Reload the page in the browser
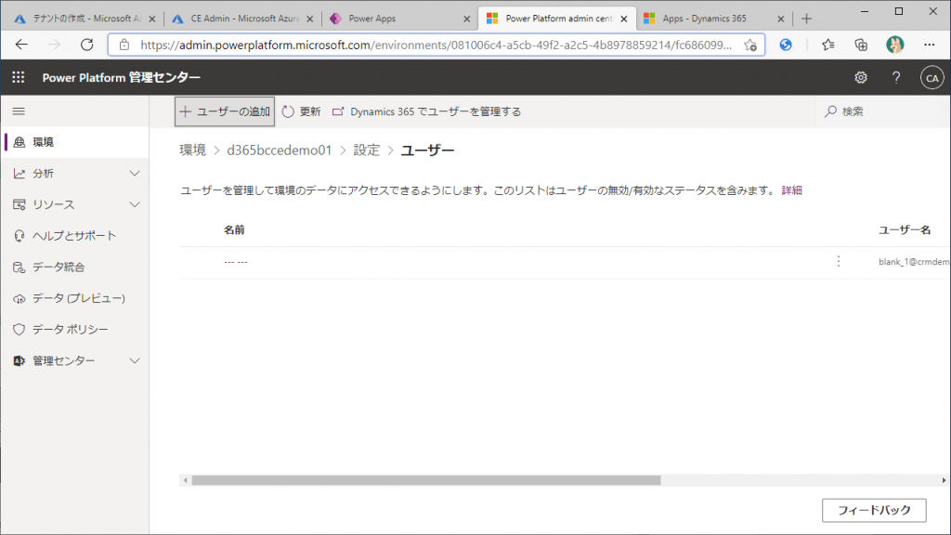The width and height of the screenshot is (951, 535). (87, 45)
